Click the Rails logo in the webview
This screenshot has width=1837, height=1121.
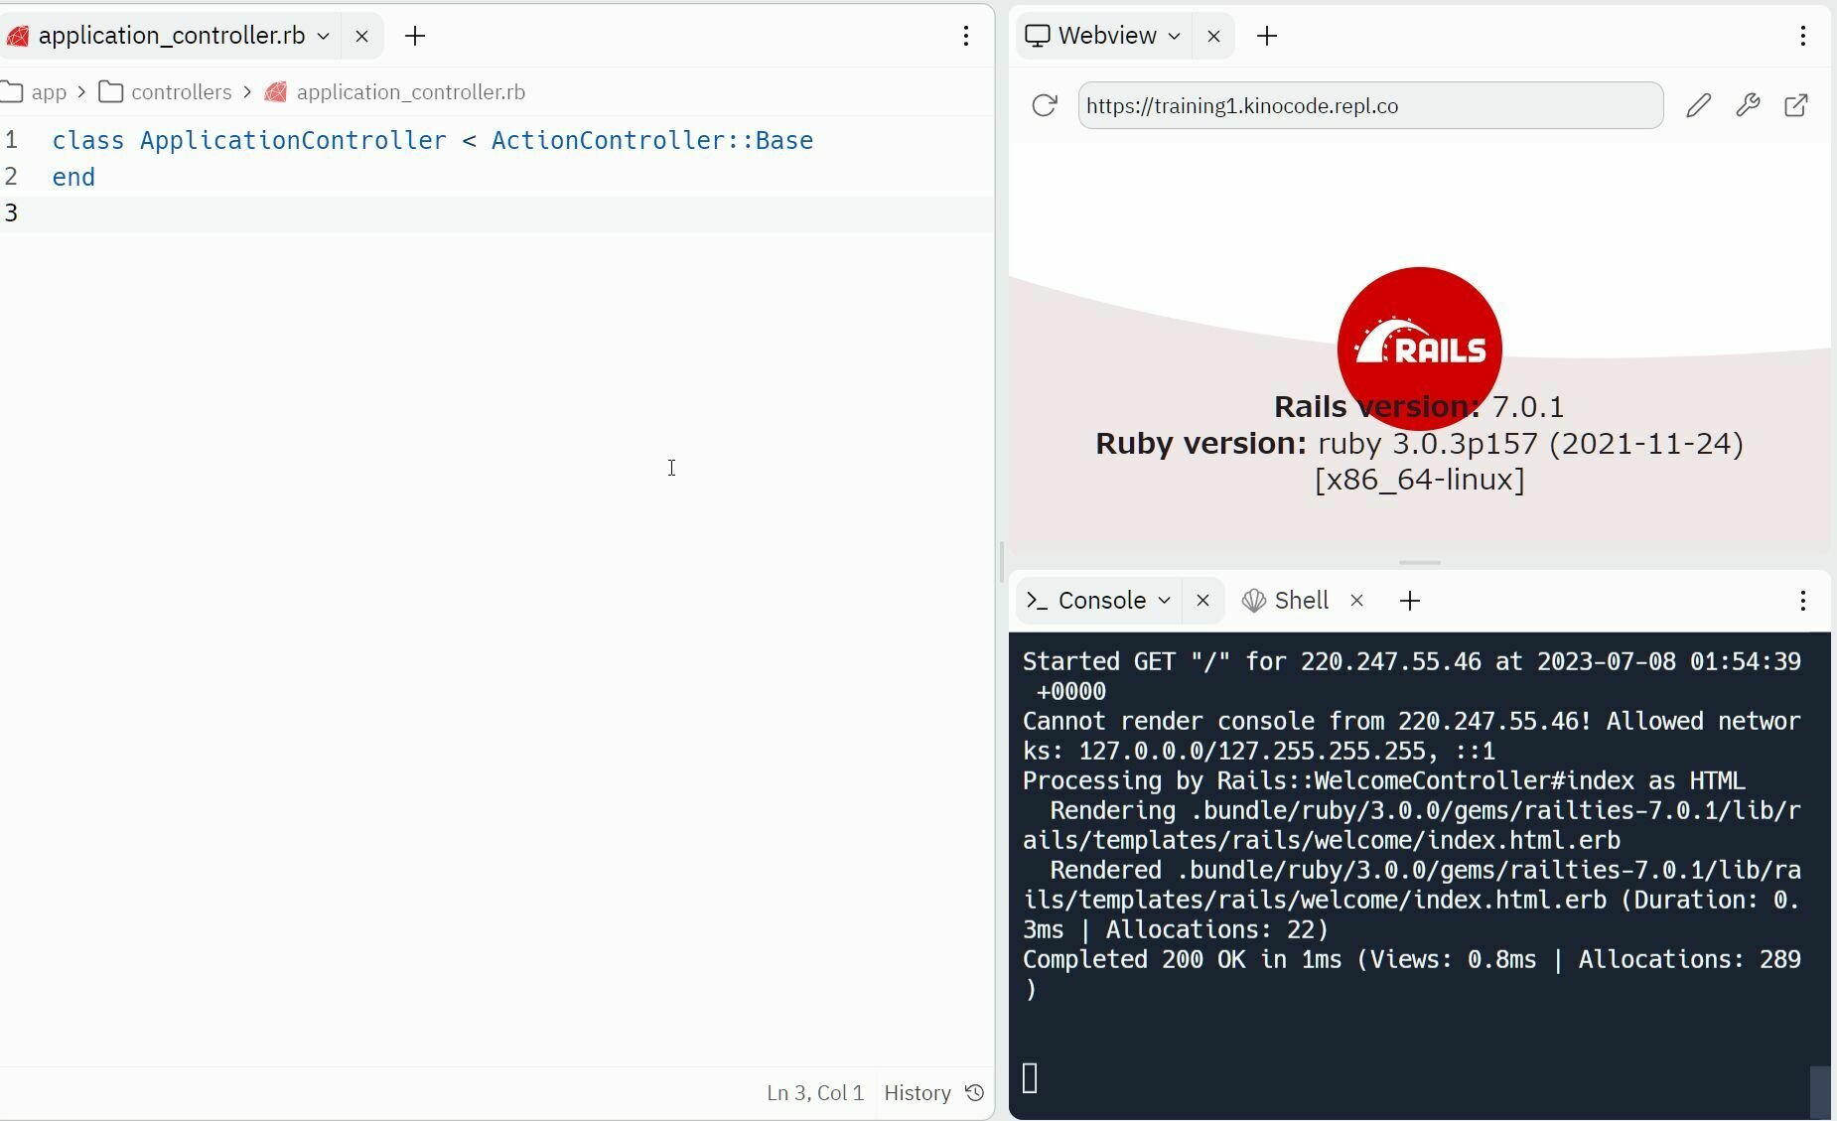(1419, 349)
